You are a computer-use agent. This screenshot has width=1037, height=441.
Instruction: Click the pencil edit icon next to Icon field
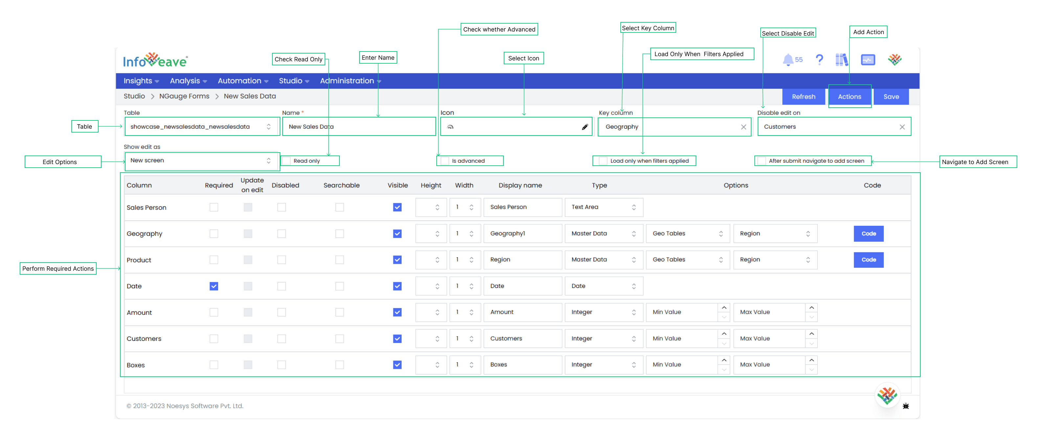(x=584, y=127)
